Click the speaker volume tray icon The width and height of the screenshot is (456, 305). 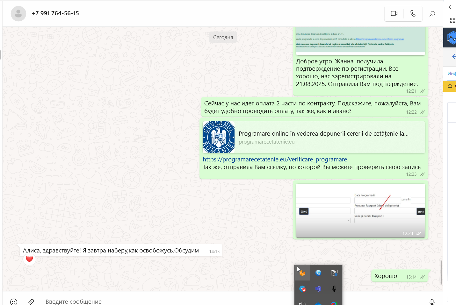(x=302, y=303)
